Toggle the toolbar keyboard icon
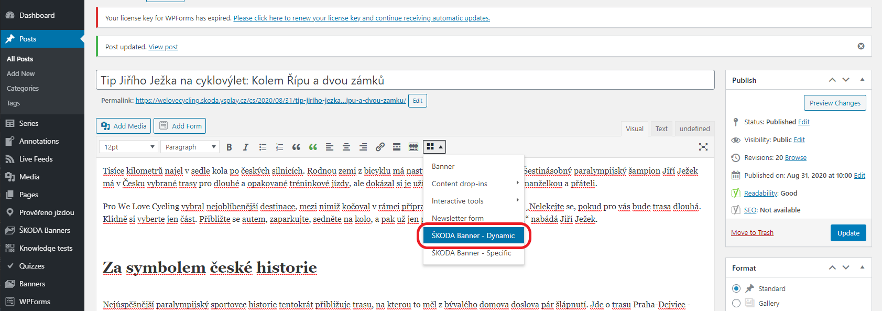882x311 pixels. (x=413, y=147)
